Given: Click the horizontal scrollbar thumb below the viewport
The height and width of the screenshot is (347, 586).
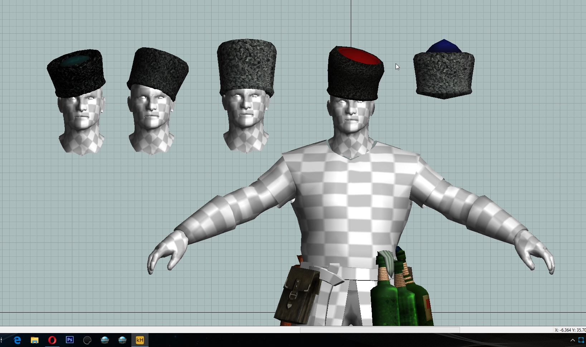Looking at the screenshot, I should [x=379, y=330].
